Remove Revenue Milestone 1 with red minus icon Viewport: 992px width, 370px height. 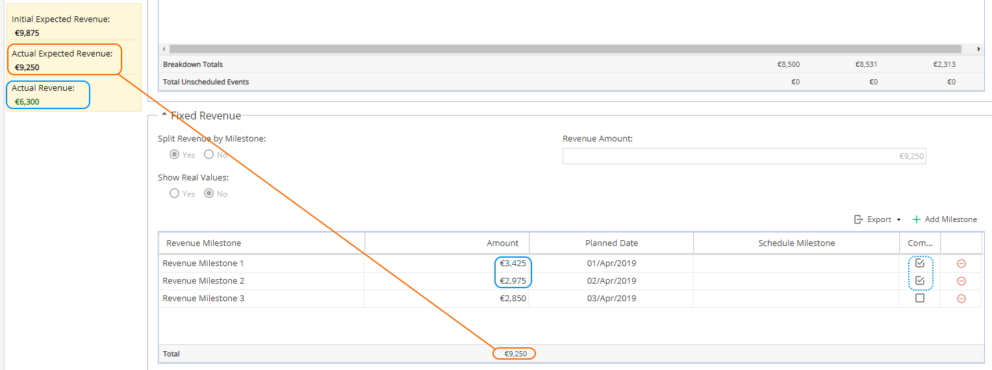tap(961, 264)
